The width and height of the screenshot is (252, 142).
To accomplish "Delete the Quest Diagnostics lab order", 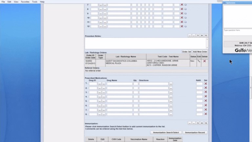I will point(204,61).
